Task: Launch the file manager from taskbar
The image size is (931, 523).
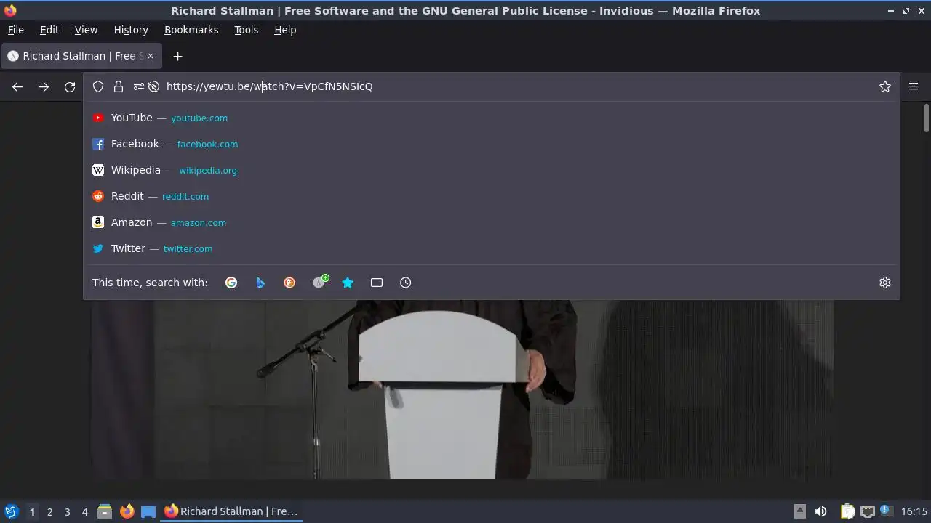Action: (105, 511)
